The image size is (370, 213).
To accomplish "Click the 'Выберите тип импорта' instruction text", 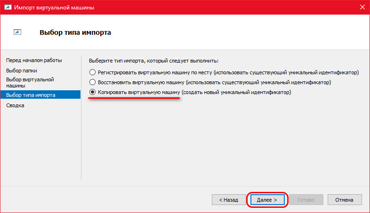I will click(153, 61).
